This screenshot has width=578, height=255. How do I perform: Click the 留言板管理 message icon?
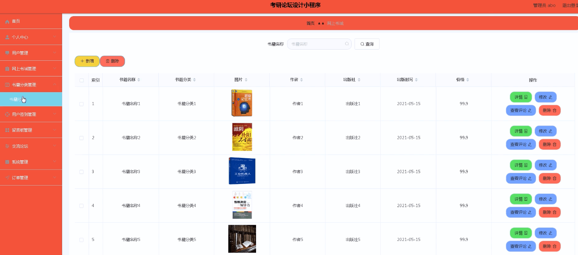point(7,130)
